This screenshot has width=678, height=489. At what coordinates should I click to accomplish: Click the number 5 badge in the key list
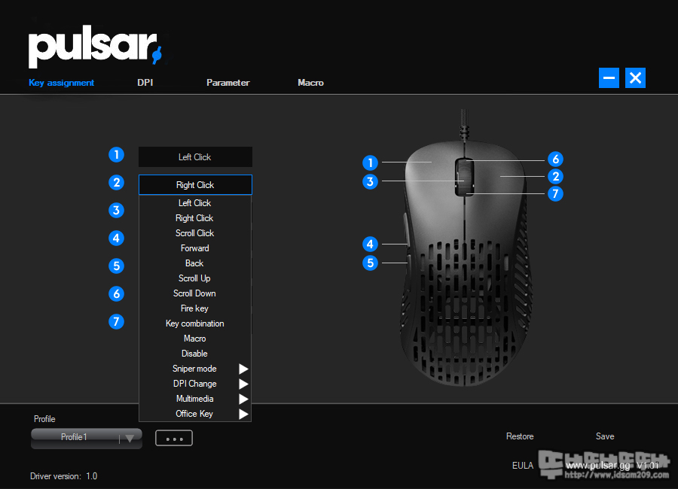coord(116,266)
